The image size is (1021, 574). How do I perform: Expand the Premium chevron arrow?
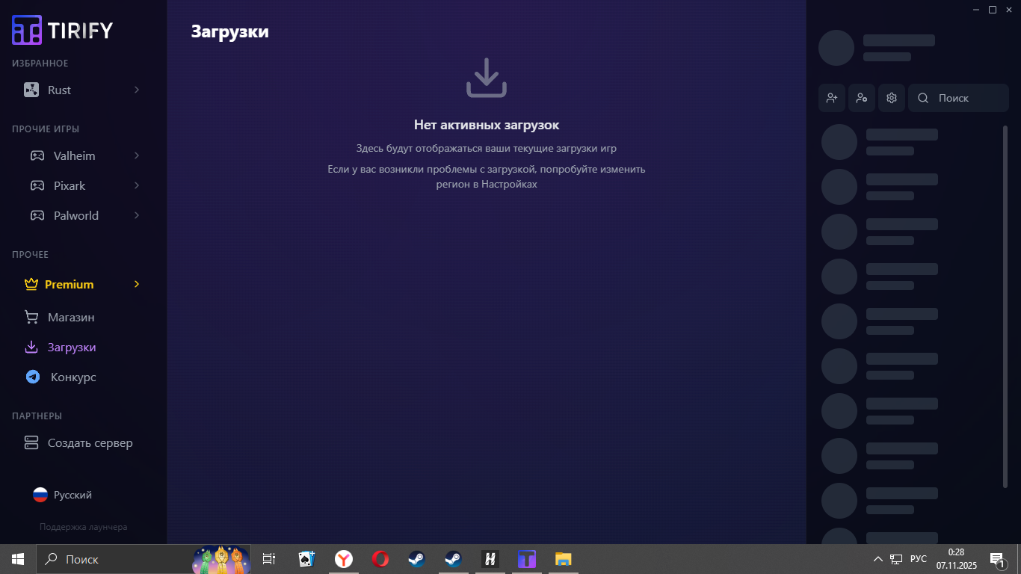[137, 285]
